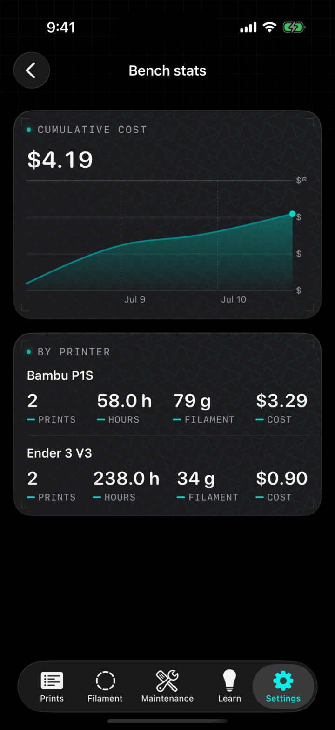Tap the Ender 3 V3 238.0 h hours value

(126, 479)
